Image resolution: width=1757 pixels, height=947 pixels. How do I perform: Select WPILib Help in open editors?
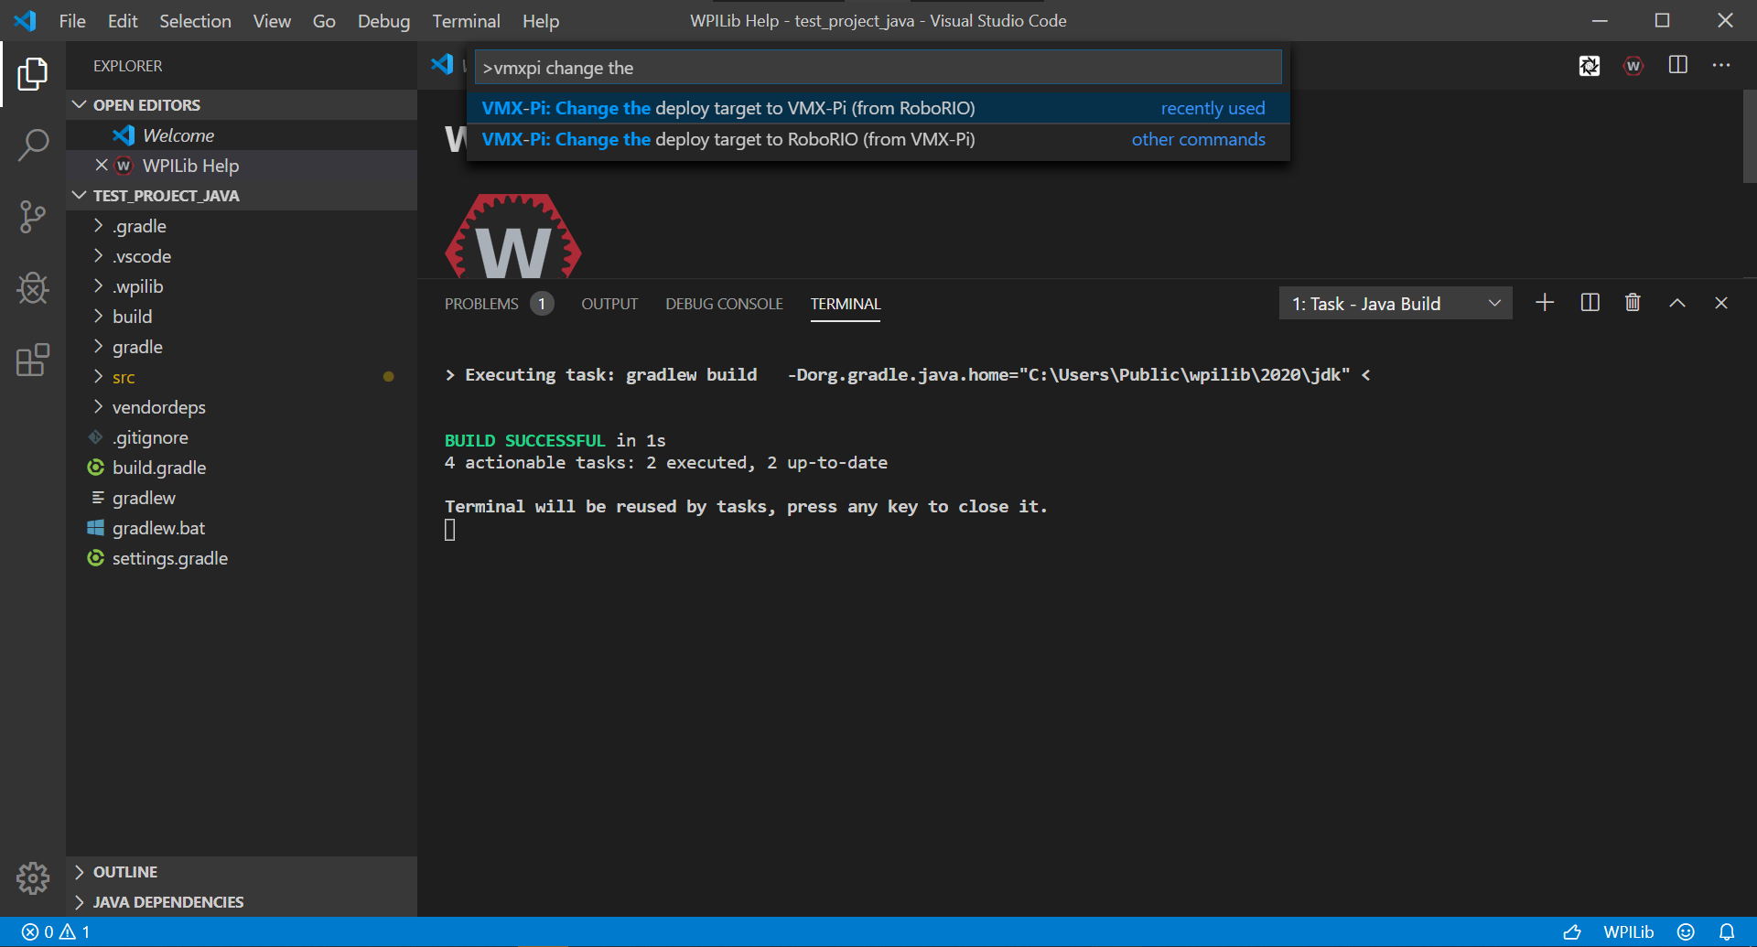[x=242, y=165]
